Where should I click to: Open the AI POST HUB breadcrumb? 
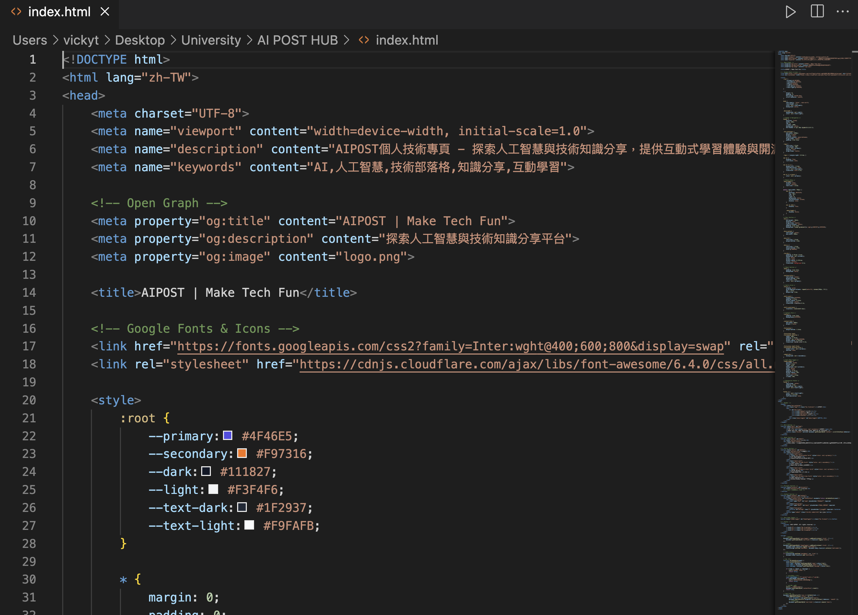click(298, 40)
